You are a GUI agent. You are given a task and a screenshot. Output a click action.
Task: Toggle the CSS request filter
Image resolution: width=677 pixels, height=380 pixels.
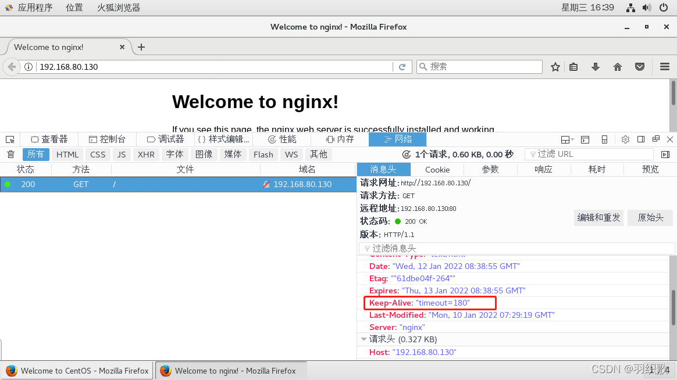pos(98,155)
